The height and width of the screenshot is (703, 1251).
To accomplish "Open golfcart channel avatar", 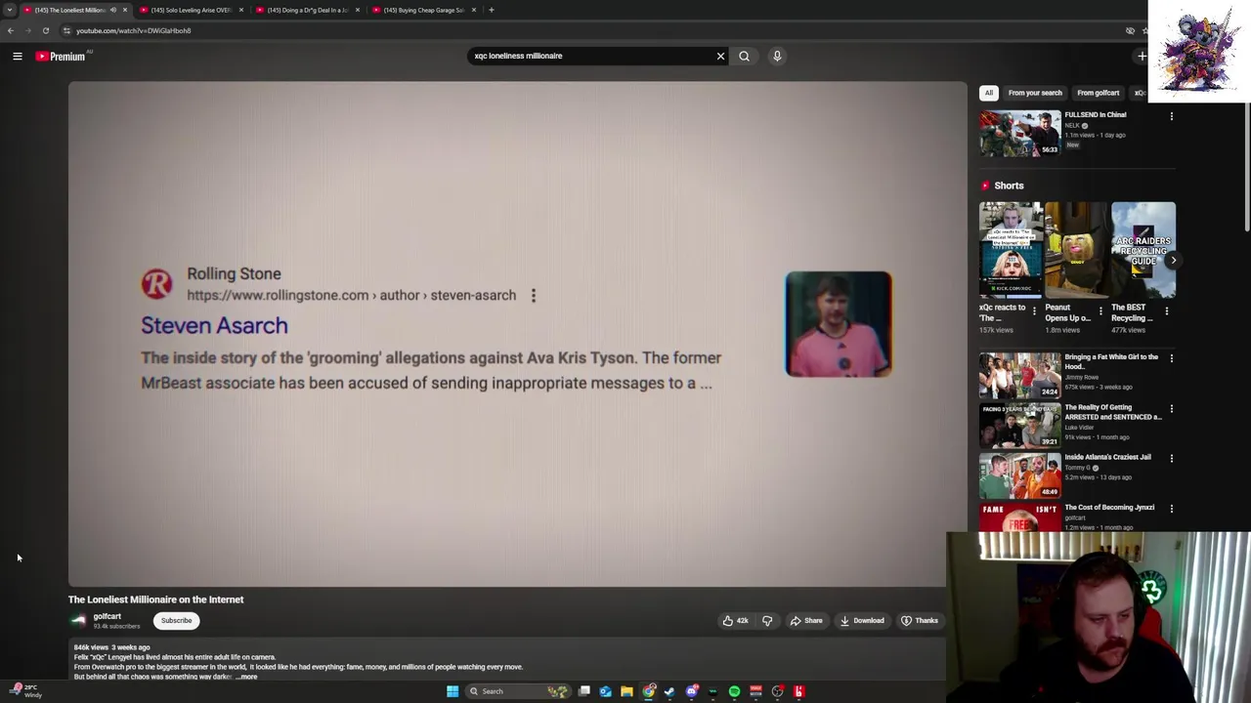I will 78,621.
